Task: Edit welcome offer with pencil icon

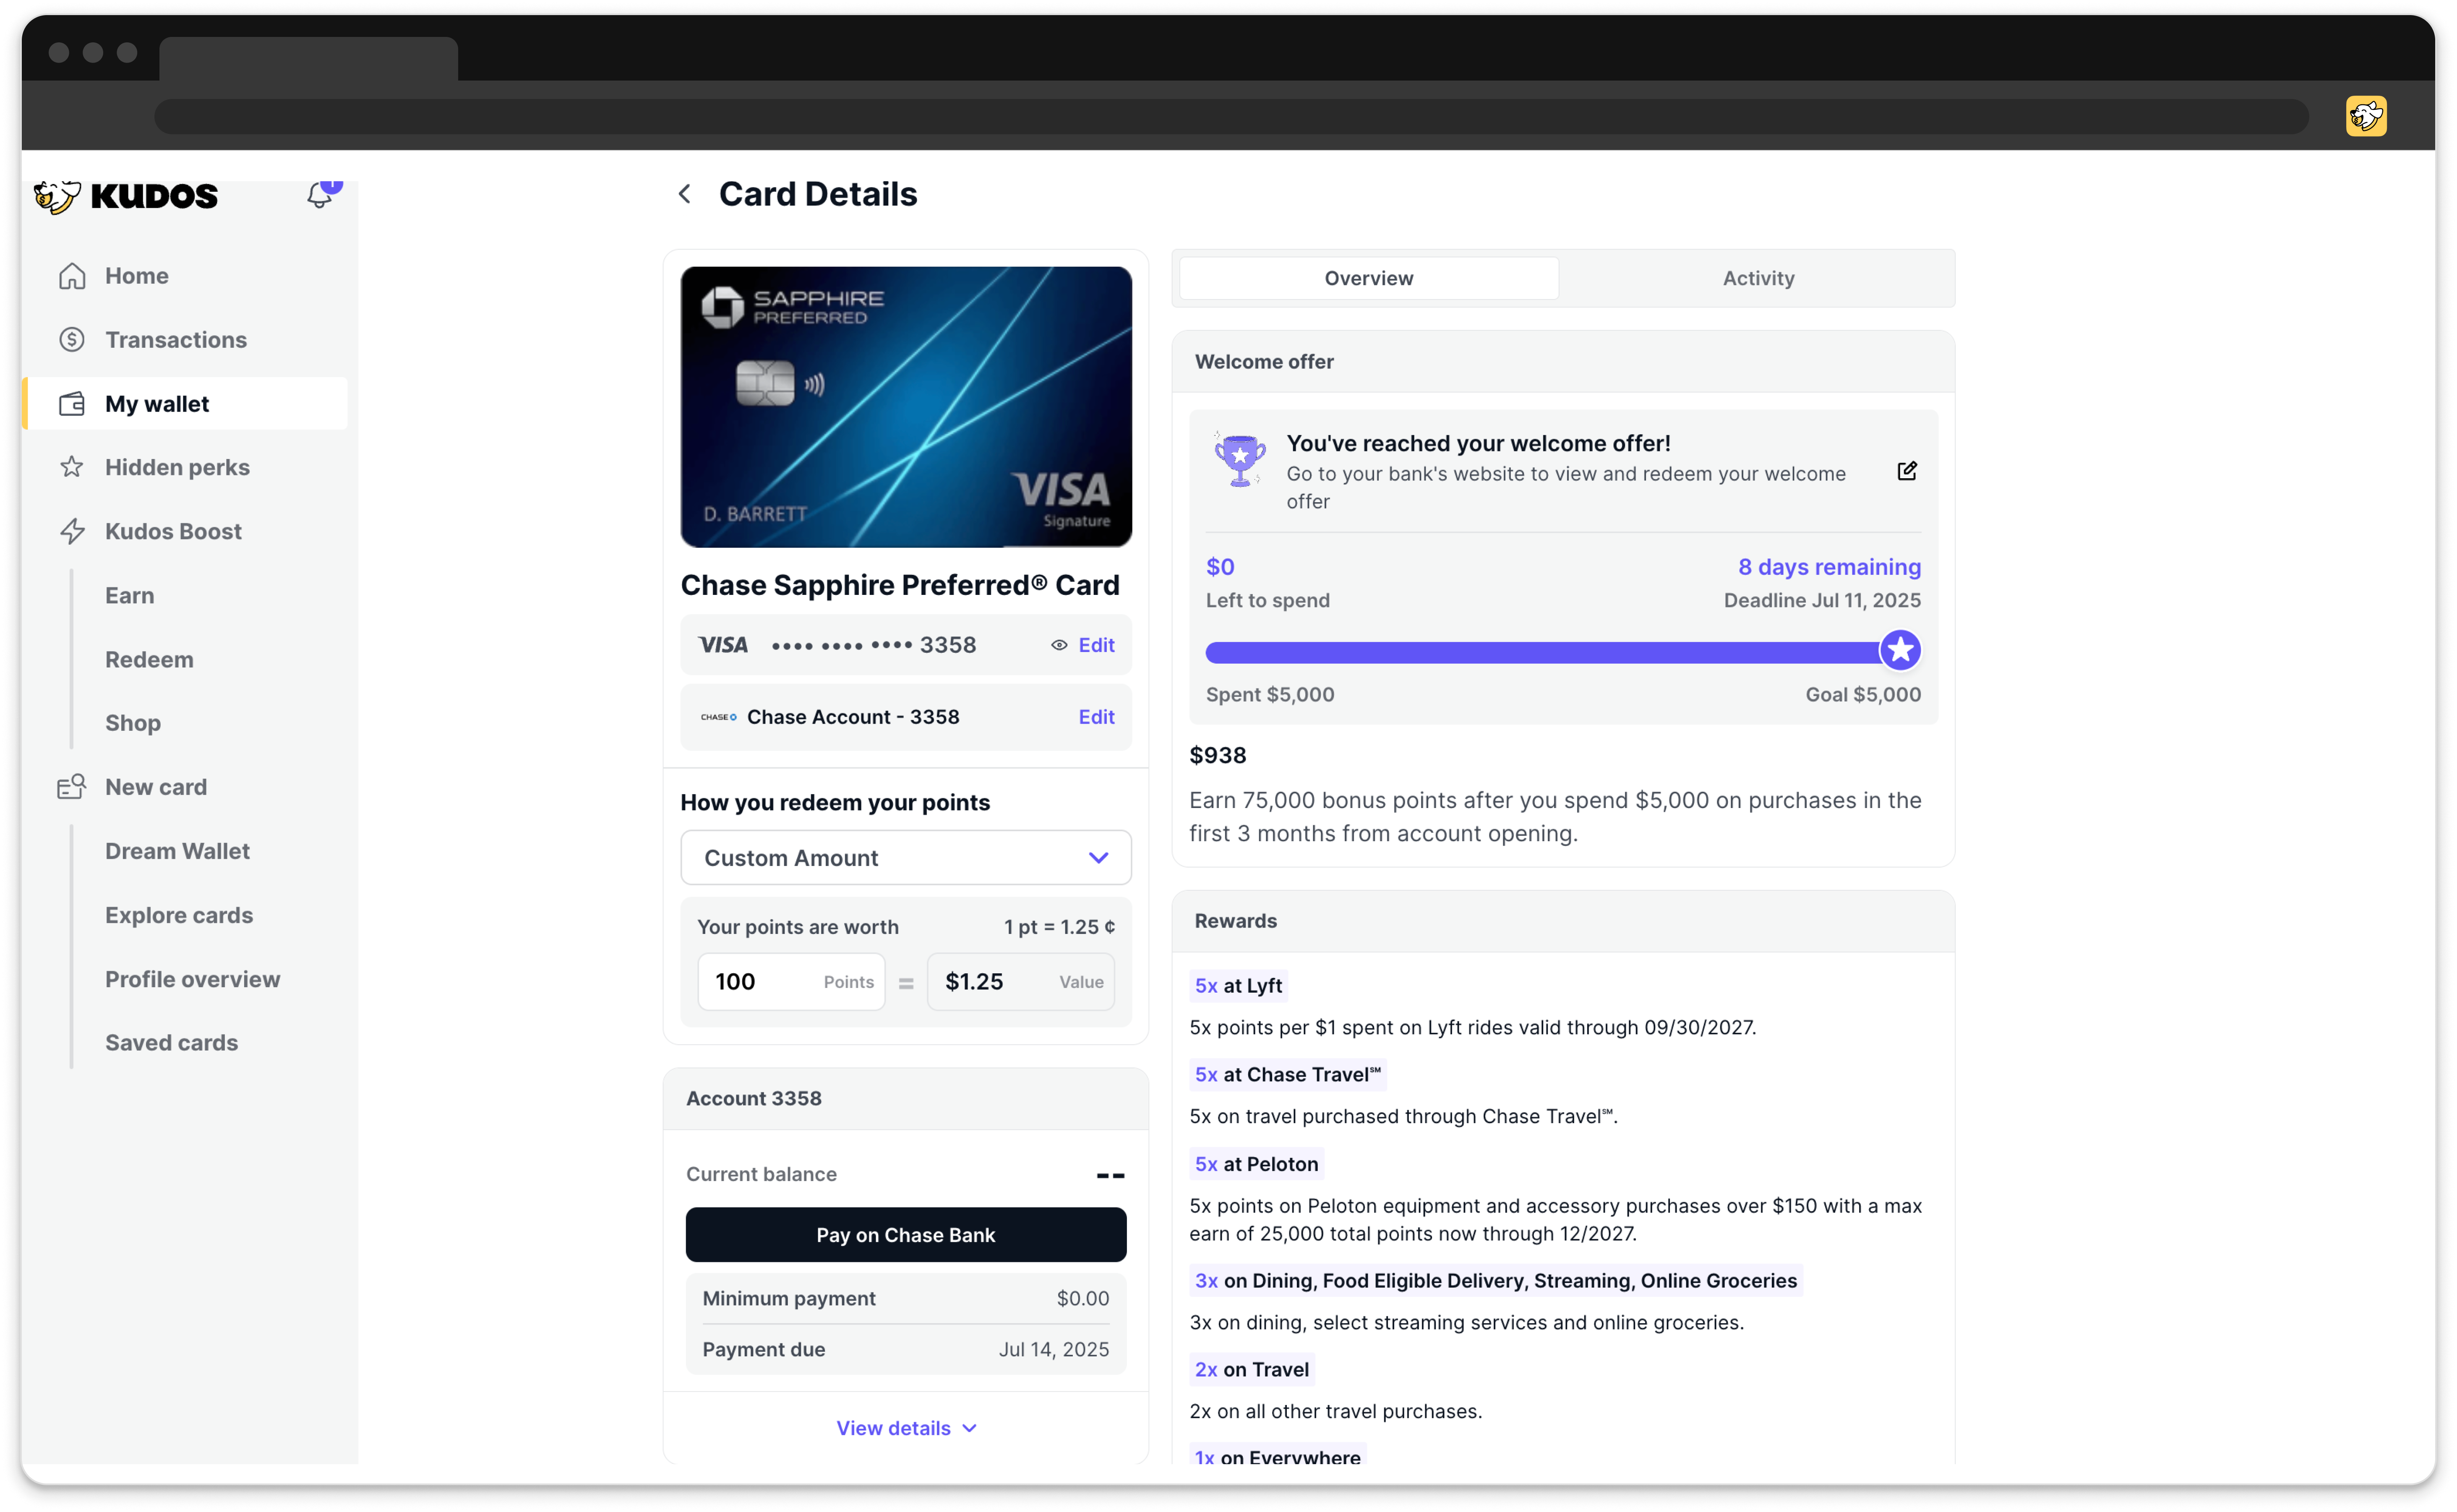Action: click(x=1907, y=471)
